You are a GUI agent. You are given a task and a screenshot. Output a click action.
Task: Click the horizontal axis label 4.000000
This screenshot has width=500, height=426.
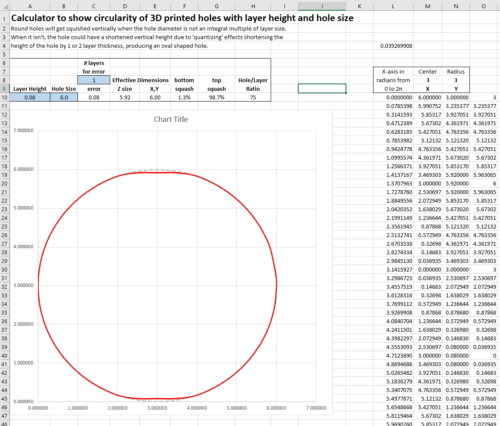coord(197,408)
